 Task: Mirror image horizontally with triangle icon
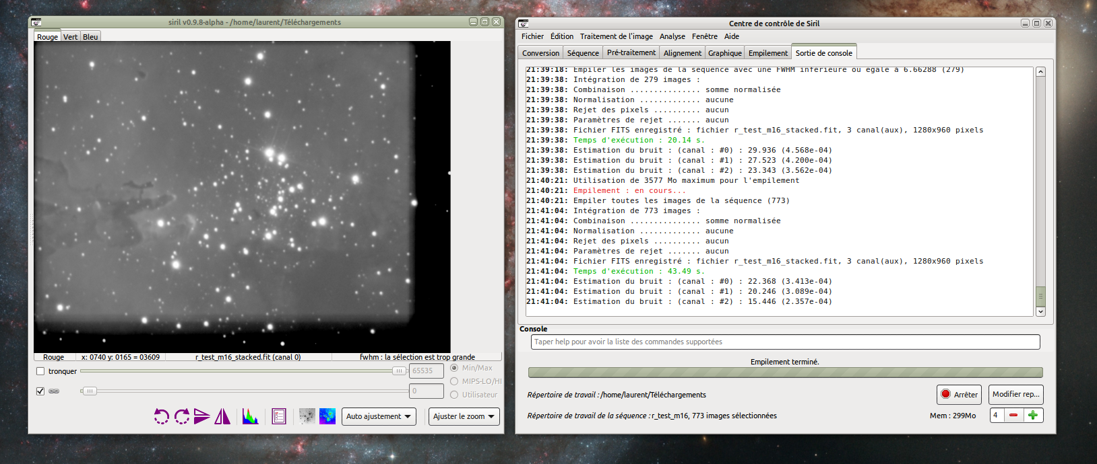pyautogui.click(x=222, y=417)
